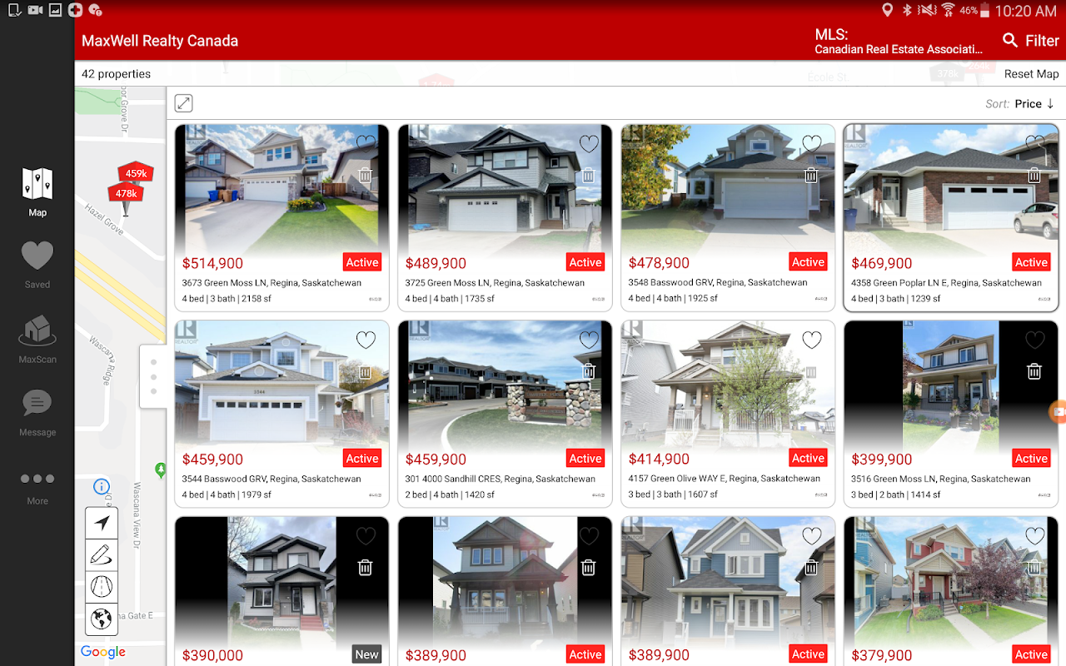Favorite the 301 4000 Sandhill CRES listing
Screen dimensions: 1066x666
coord(589,340)
